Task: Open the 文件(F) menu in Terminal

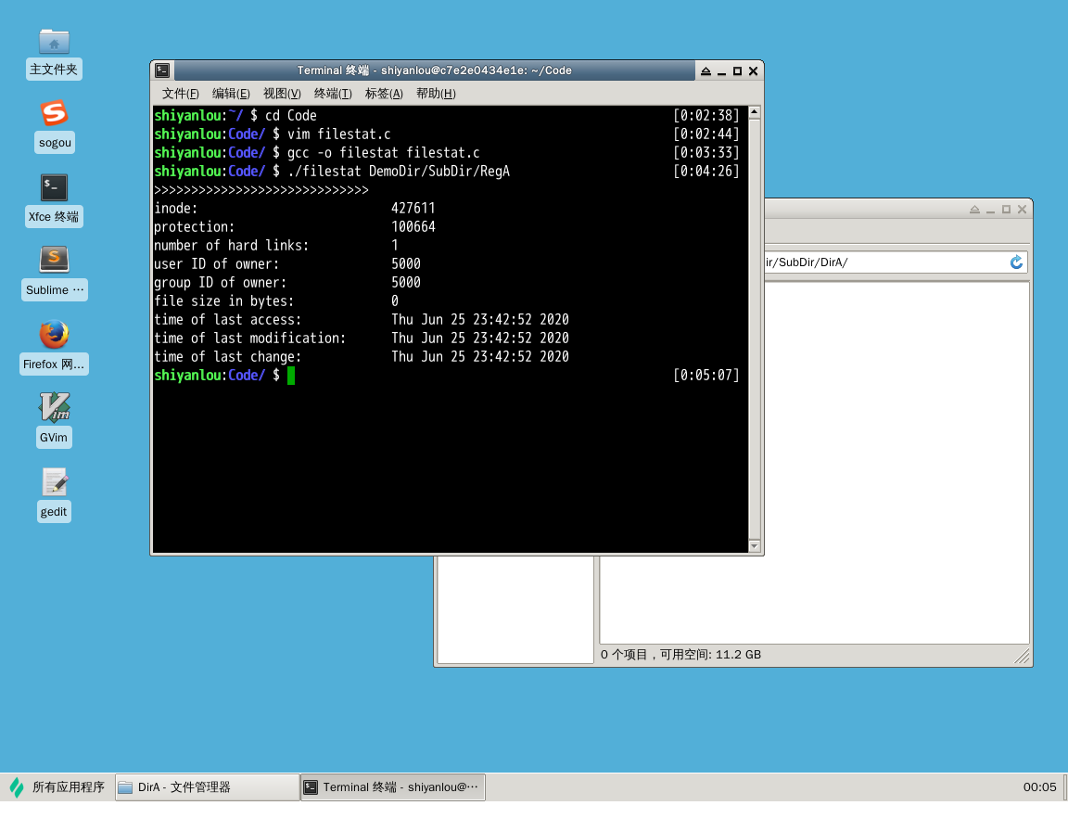Action: click(181, 94)
